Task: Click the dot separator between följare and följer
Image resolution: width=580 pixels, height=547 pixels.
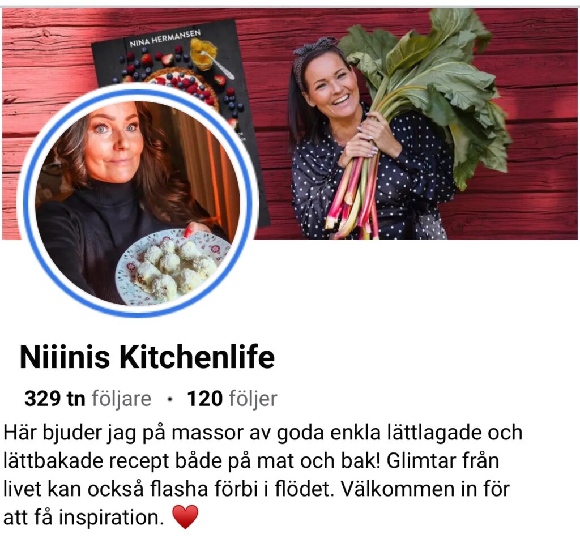Action: coord(170,399)
